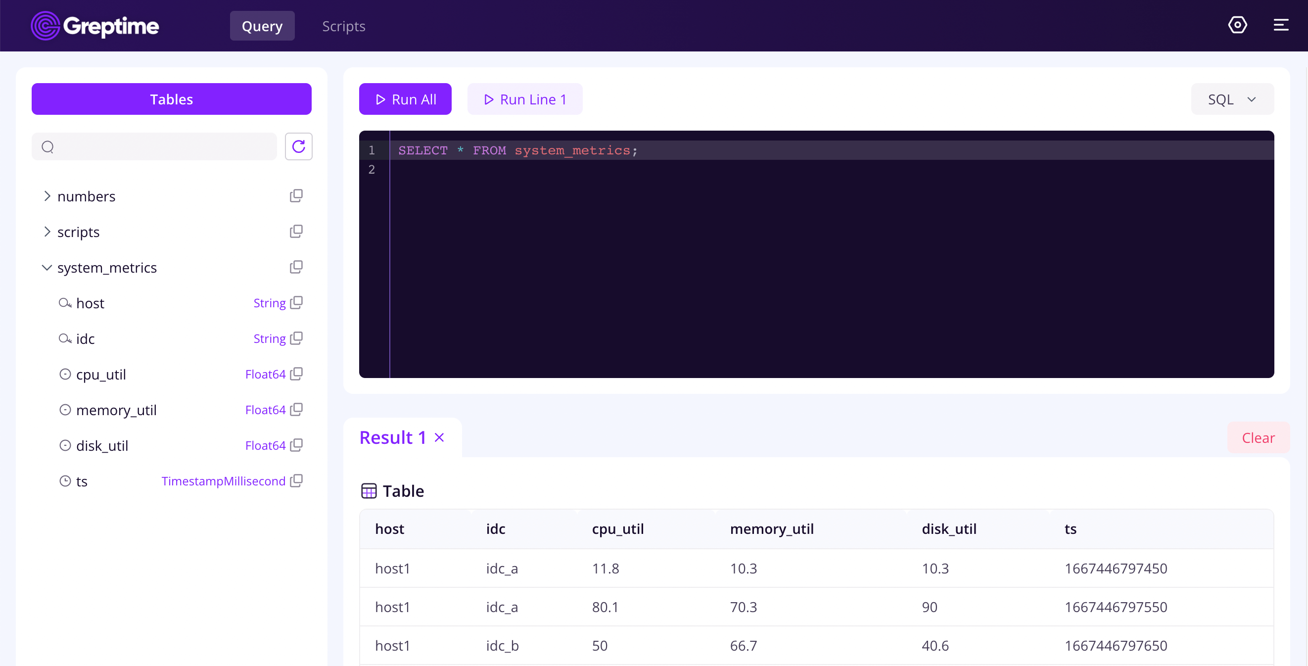Switch to the Scripts tab
Screen dimensions: 1308x666
(344, 26)
